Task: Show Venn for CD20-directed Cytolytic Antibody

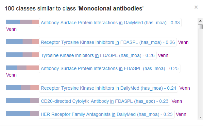Action: pos(177,101)
